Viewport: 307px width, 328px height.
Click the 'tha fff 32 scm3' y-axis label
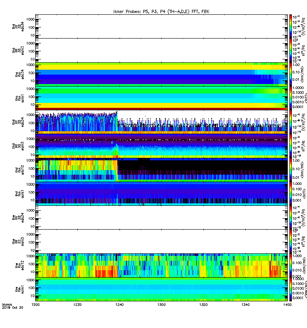pyautogui.click(x=18, y=50)
